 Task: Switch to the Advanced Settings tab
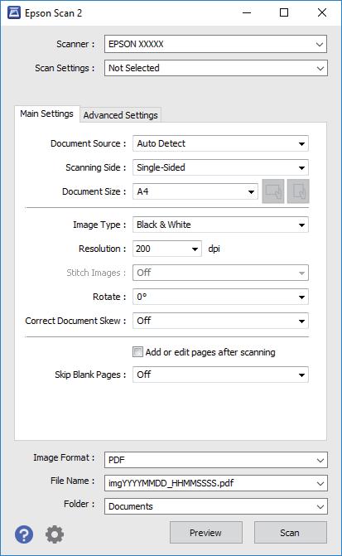(121, 115)
